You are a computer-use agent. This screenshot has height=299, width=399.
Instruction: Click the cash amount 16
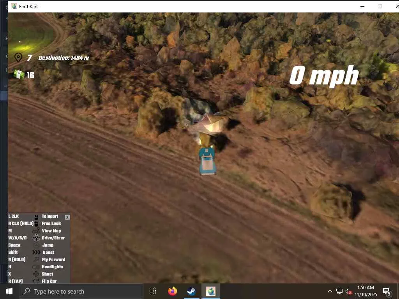pyautogui.click(x=30, y=75)
